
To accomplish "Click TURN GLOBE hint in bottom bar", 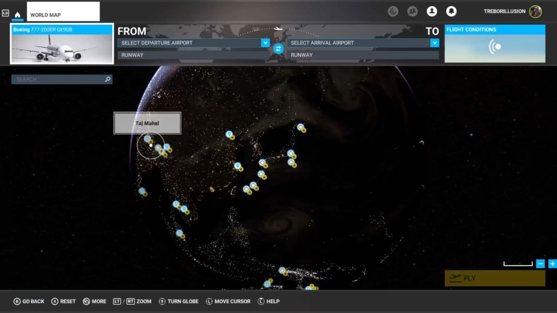I will (178, 301).
